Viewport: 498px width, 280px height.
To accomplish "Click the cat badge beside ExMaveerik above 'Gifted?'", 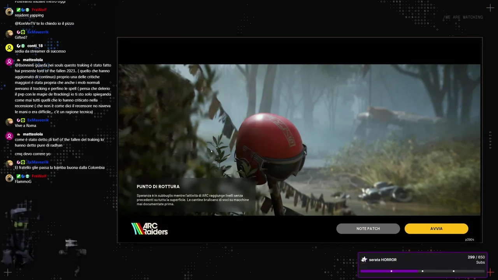I will tap(23, 32).
